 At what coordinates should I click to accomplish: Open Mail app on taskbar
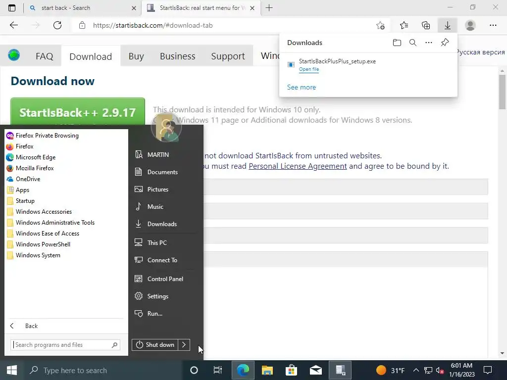pos(315,370)
